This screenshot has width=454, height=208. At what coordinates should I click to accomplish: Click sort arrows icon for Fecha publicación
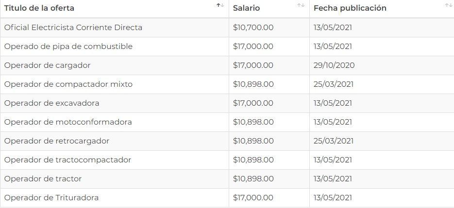(x=448, y=5)
